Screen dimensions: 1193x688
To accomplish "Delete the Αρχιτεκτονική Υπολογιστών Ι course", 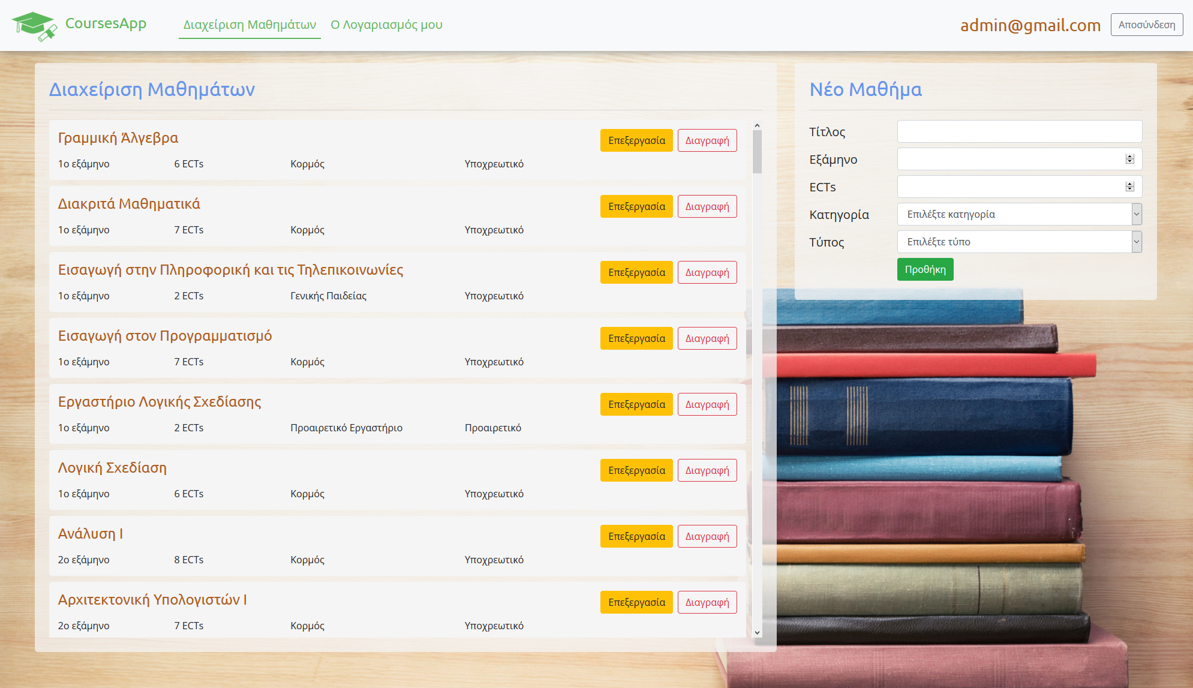I will [707, 602].
